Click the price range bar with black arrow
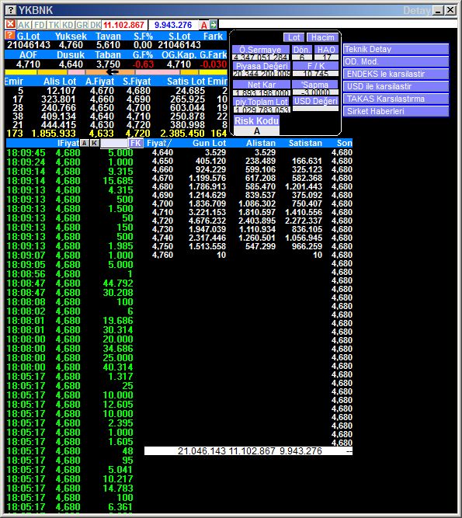Viewport: 462px width, 518px height. click(x=116, y=72)
